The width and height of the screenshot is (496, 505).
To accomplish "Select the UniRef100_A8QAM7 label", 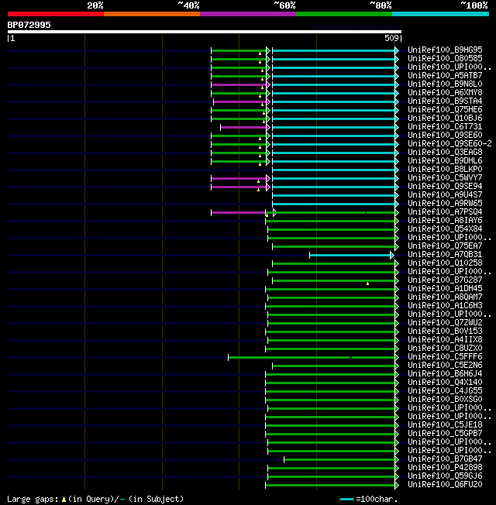I will tap(445, 297).
